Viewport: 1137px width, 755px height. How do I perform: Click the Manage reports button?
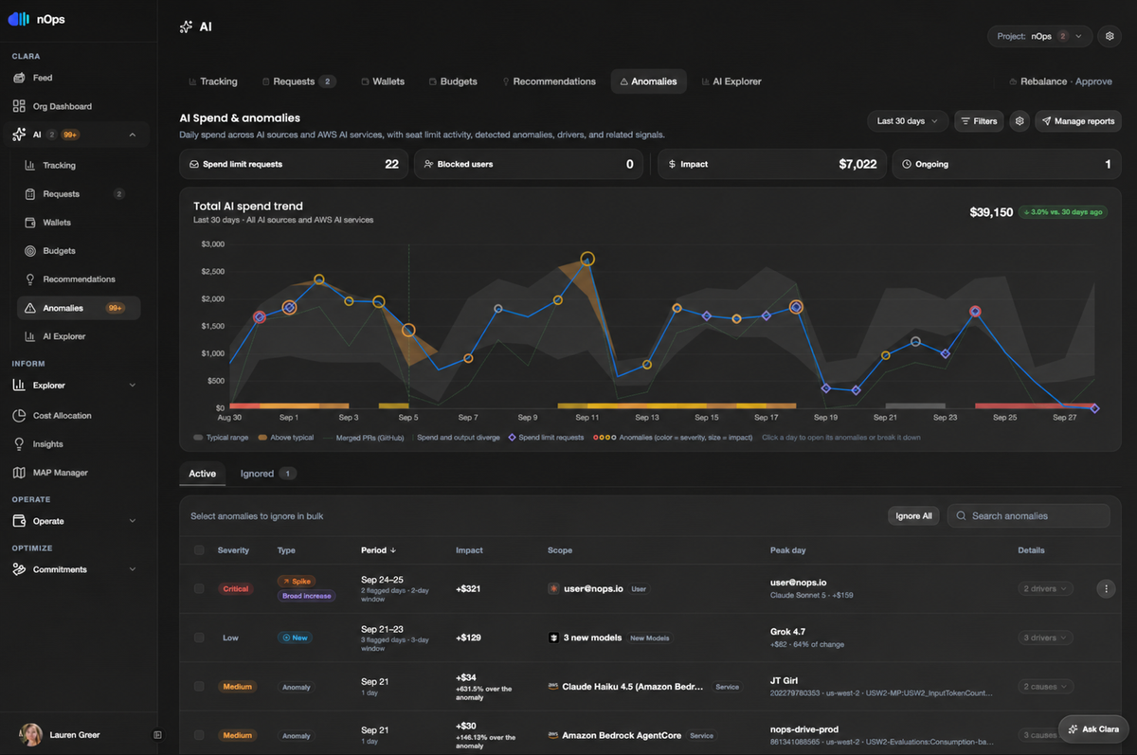coord(1077,121)
